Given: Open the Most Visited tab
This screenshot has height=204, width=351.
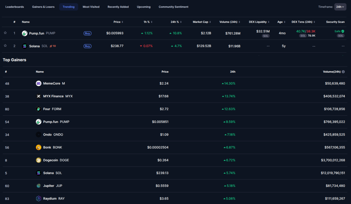Looking at the screenshot, I should point(91,6).
